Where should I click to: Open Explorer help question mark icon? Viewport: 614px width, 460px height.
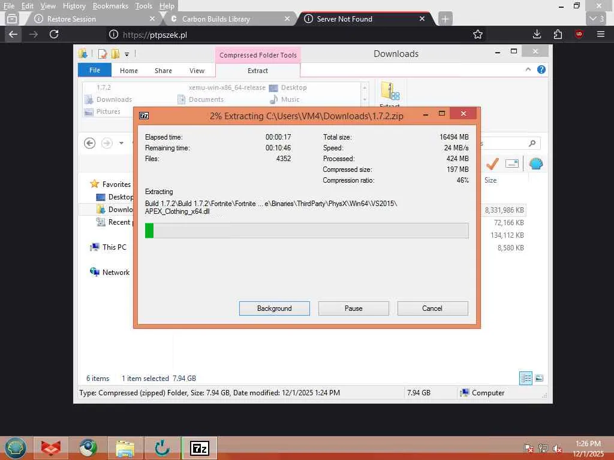click(541, 69)
